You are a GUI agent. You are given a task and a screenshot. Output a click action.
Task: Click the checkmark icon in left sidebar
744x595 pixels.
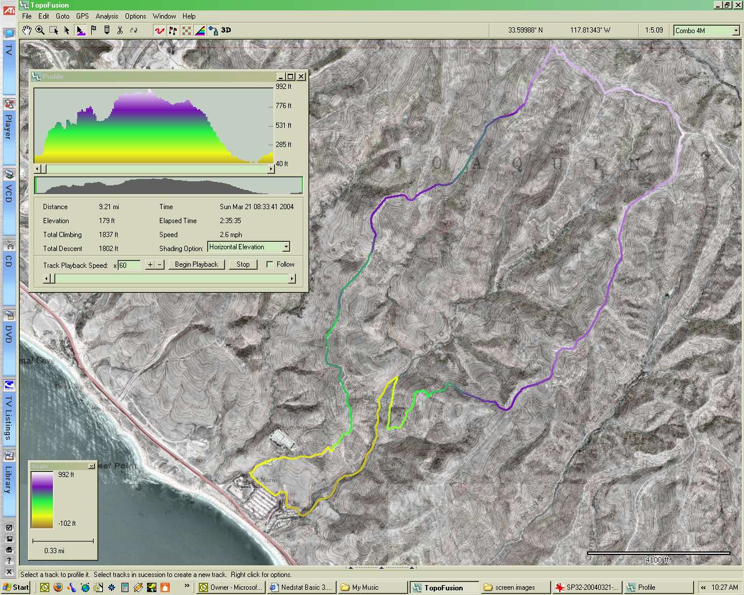[x=9, y=528]
